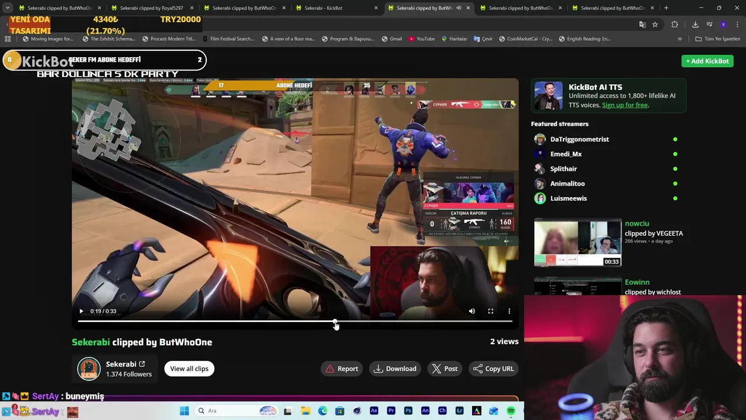Open the video player more options menu

[x=509, y=311]
